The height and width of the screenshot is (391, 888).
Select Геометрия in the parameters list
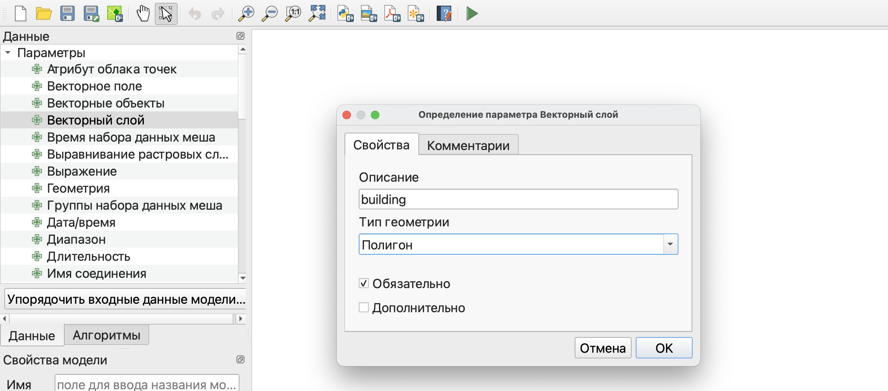tap(78, 188)
